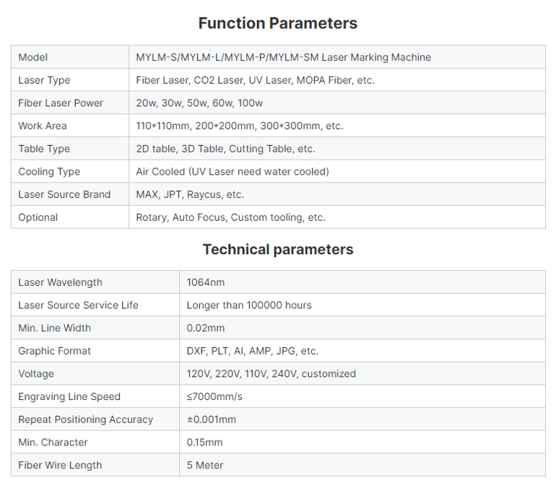Click the 5 Meter fiber wire value

click(x=205, y=465)
